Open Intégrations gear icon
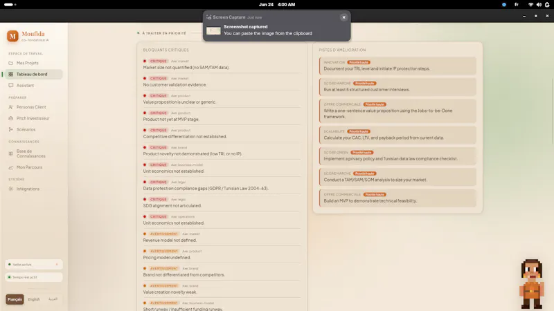554x311 pixels. (x=10, y=189)
